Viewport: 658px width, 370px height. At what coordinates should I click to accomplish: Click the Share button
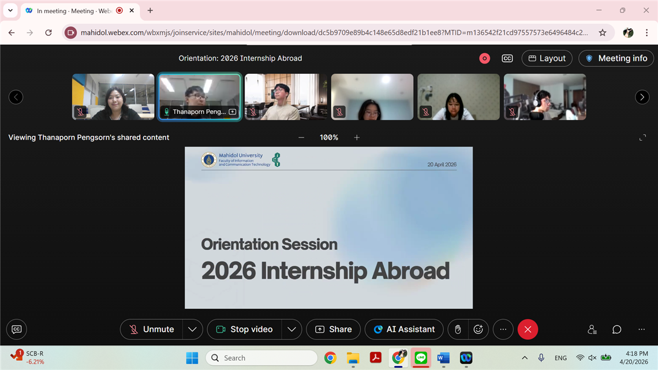333,329
